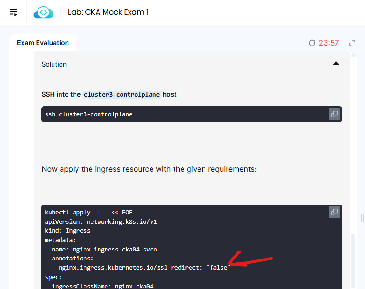Click the panel resize handle on right edge
Viewport: 365px width, 289px height.
click(362, 218)
